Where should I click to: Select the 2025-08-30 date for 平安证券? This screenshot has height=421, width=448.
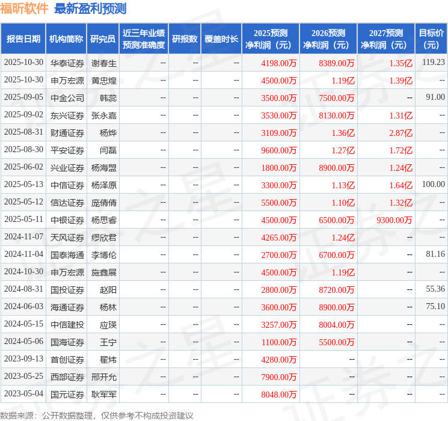[23, 150]
